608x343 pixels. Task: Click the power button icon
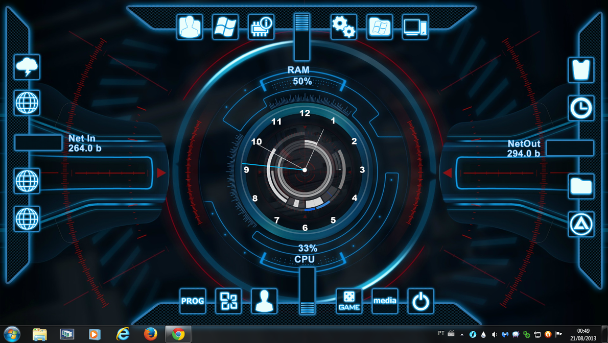pos(420,301)
